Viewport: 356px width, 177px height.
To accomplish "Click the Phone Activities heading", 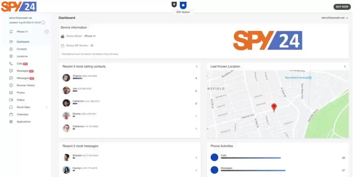I will pos(221,146).
